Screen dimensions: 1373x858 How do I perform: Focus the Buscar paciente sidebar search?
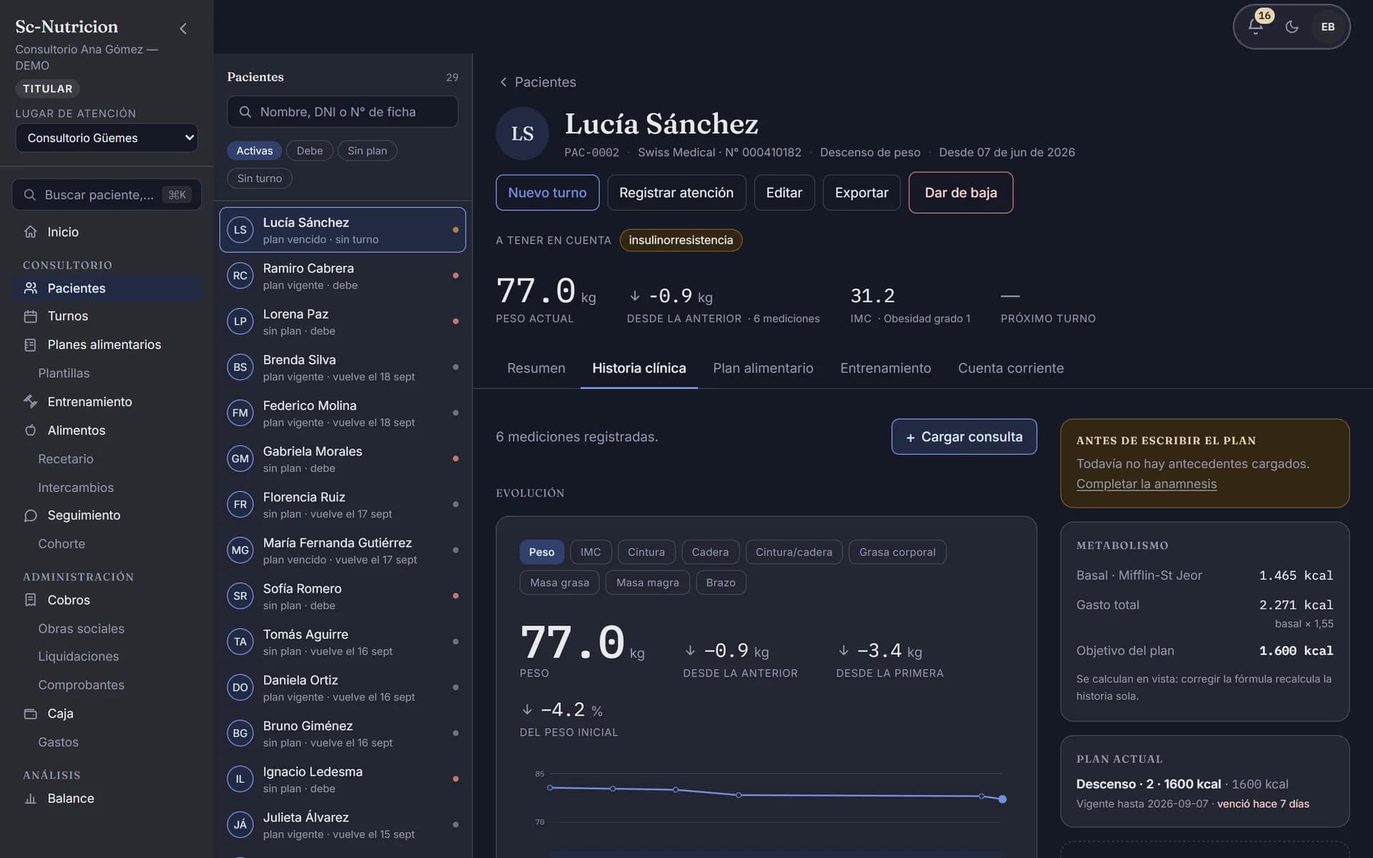point(107,195)
